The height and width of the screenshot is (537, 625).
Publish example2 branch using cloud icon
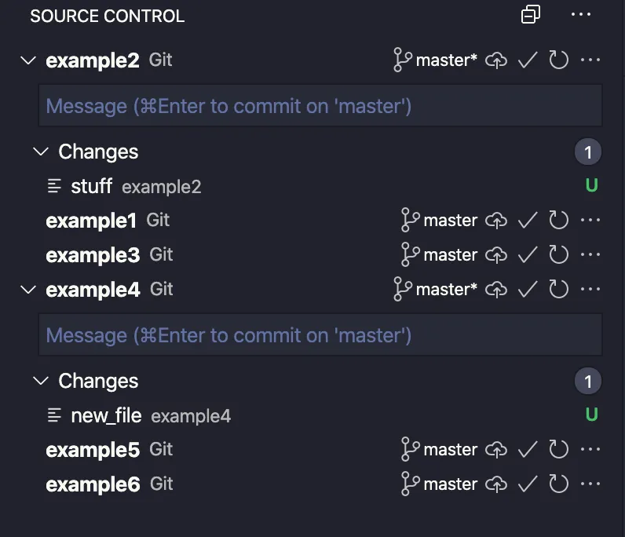(x=496, y=60)
